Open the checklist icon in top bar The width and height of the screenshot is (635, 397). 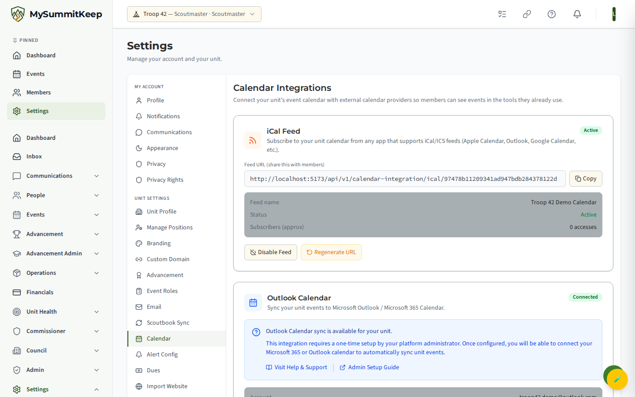point(502,14)
